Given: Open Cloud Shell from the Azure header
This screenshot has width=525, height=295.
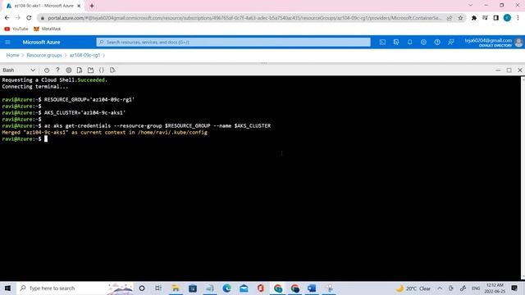Looking at the screenshot, I should (382, 42).
